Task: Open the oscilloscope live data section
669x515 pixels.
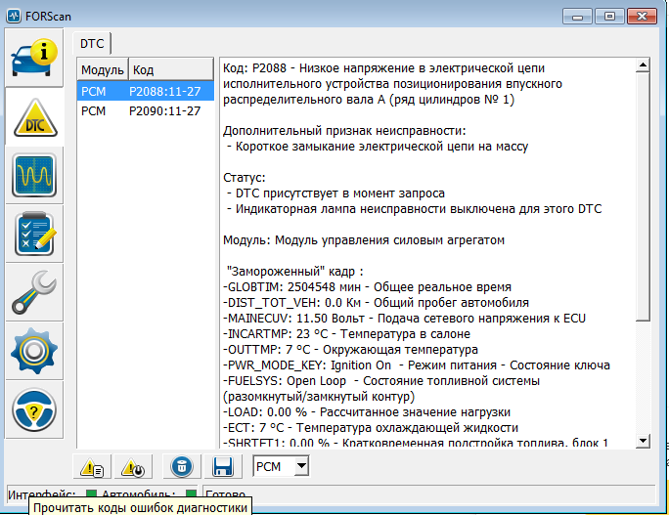Action: point(34,175)
